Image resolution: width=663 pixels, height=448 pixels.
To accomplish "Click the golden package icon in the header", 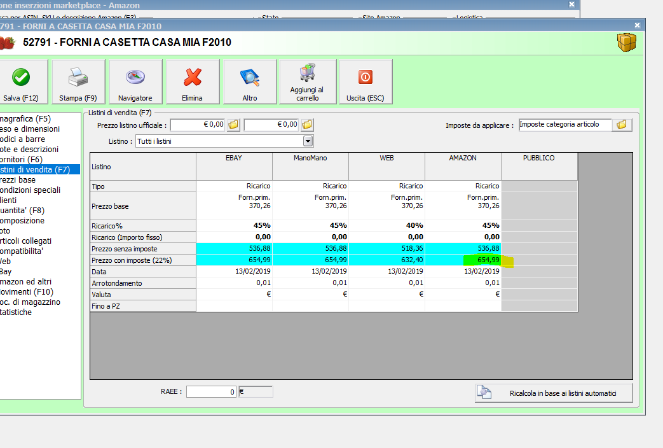I will pos(626,43).
